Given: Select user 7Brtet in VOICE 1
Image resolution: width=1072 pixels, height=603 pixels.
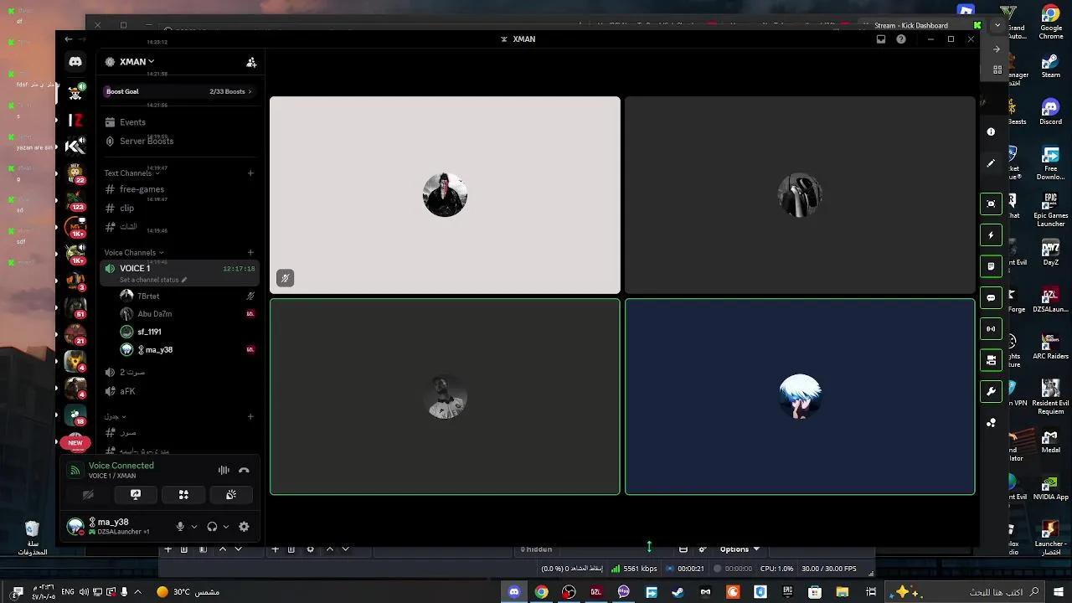Looking at the screenshot, I should pos(148,296).
